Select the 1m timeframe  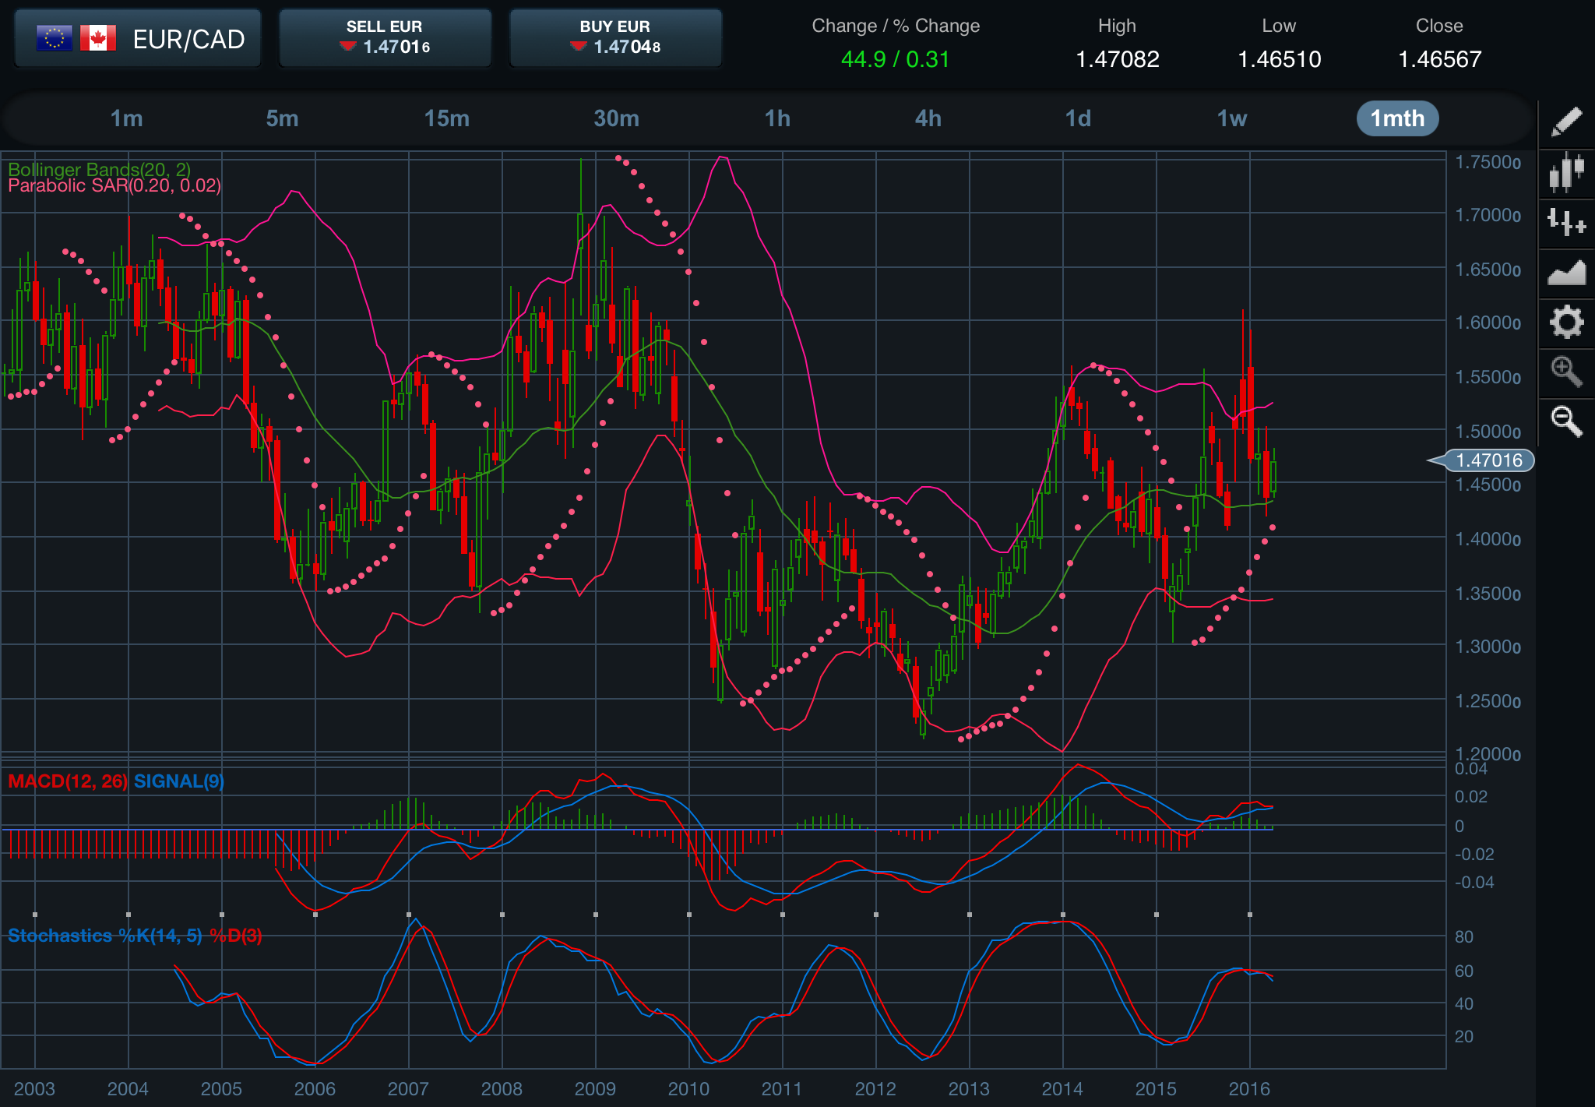126,118
